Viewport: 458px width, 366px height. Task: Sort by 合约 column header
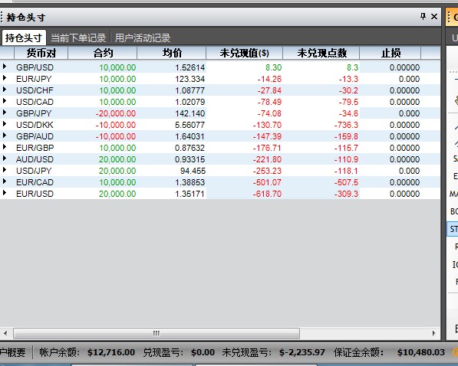pos(103,53)
